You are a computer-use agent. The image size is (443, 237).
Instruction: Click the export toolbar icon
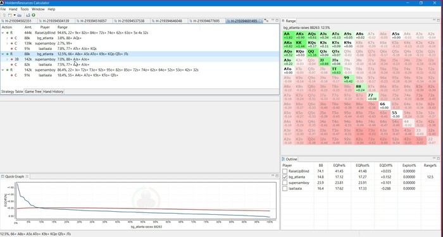click(x=28, y=15)
